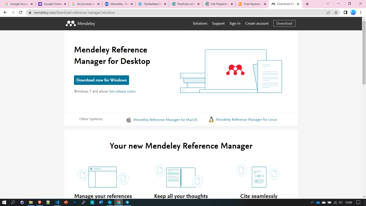Viewport: 366px width, 206px height.
Task: Launch Visual Studio Code from the taskbar
Action: 57,202
